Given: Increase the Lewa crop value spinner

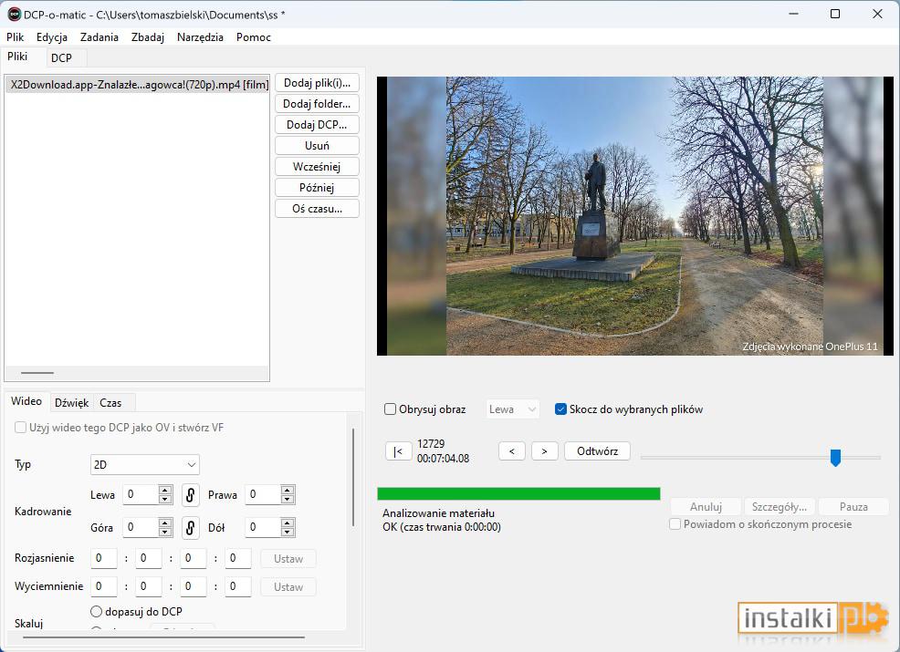Looking at the screenshot, I should click(x=165, y=490).
